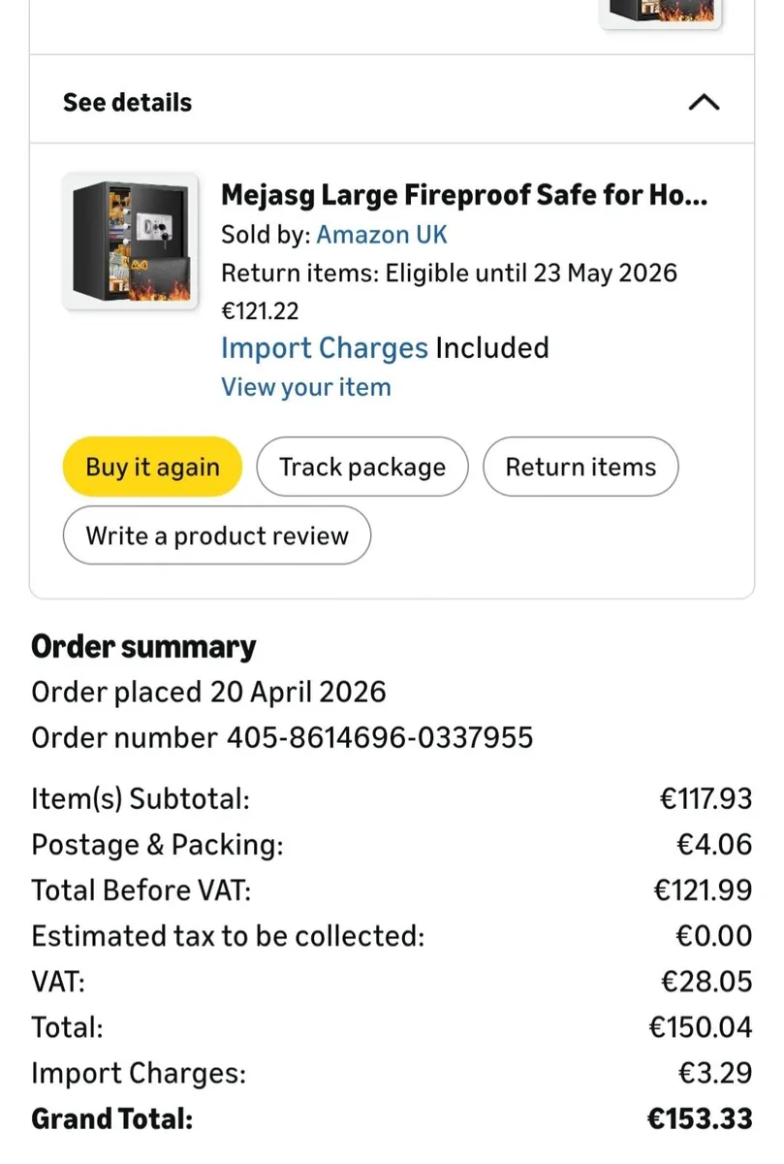784x1164 pixels.
Task: Tap Write a product review
Action: [217, 535]
